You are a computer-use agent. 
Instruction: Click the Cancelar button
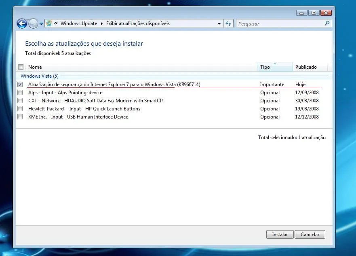[310, 235]
